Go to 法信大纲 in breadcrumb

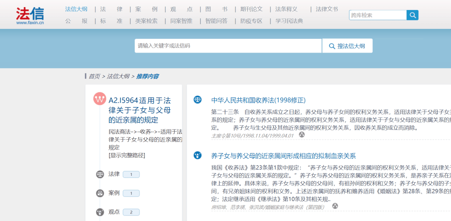click(118, 76)
